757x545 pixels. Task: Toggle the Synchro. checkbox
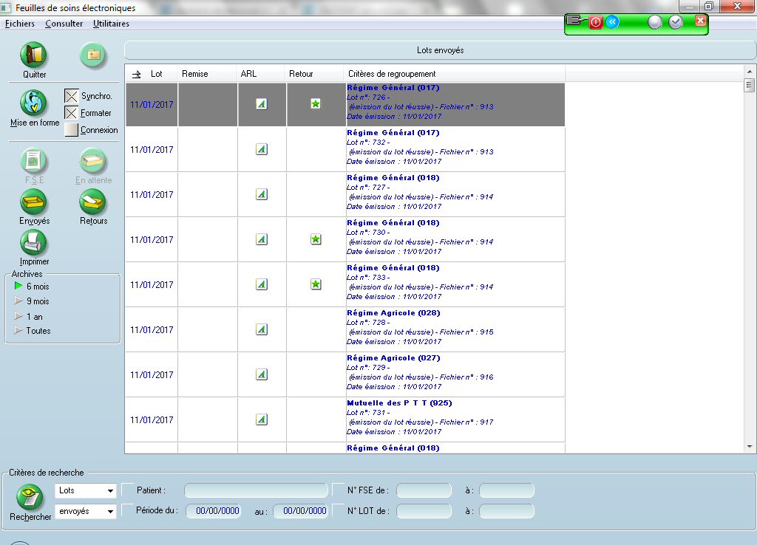(x=72, y=96)
